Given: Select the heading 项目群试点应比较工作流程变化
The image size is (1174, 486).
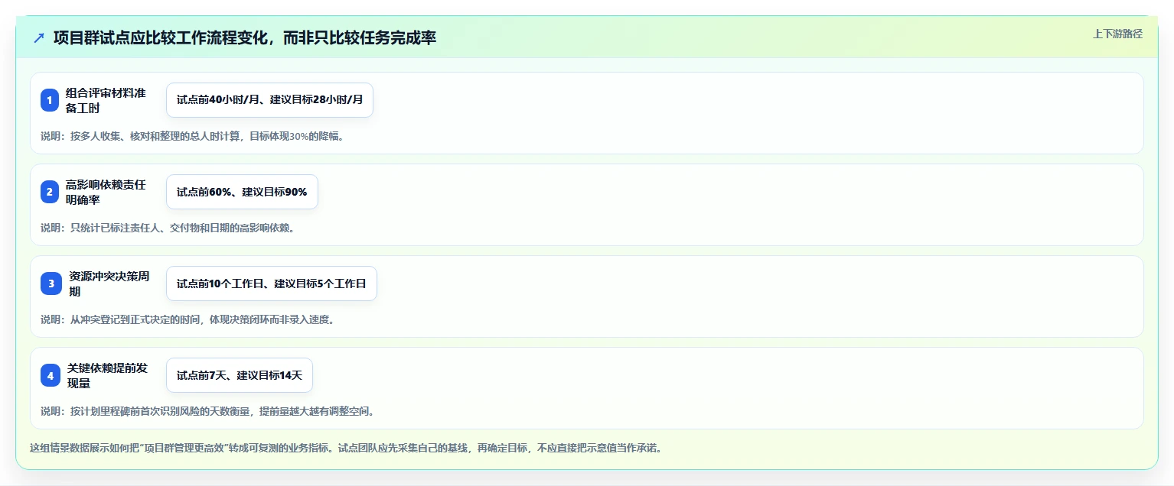Looking at the screenshot, I should click(x=245, y=38).
